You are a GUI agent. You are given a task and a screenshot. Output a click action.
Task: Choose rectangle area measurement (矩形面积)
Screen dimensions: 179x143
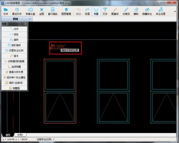14,45
